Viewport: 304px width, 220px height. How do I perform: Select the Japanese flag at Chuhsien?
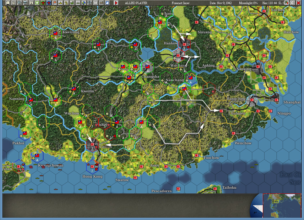(221, 111)
